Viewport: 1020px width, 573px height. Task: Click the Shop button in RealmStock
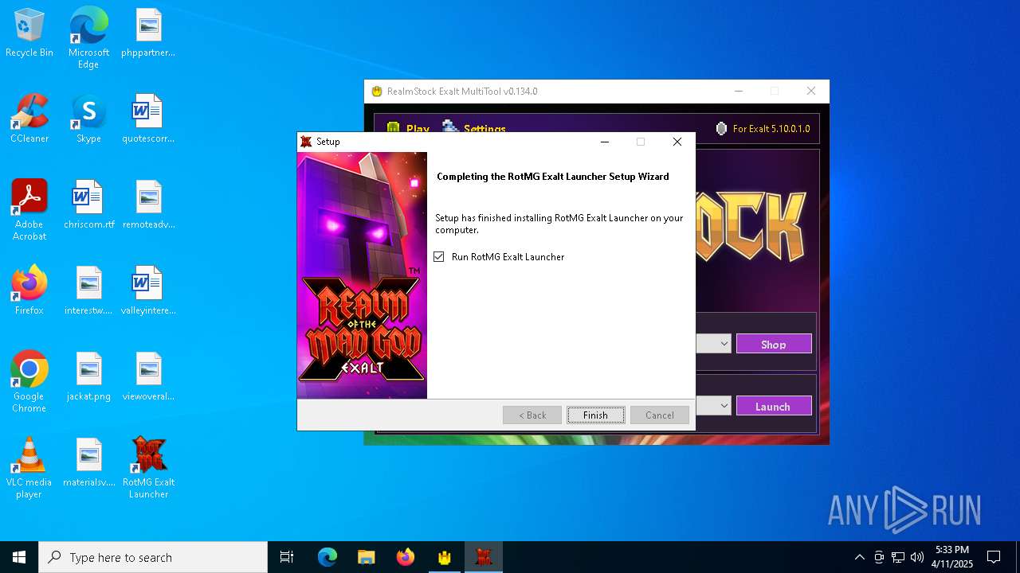774,344
